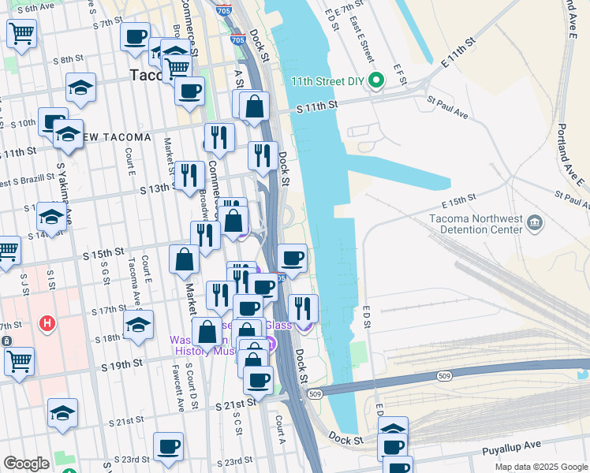Open the red hospital H marker
Screen dimensions: 590x473
click(47, 323)
